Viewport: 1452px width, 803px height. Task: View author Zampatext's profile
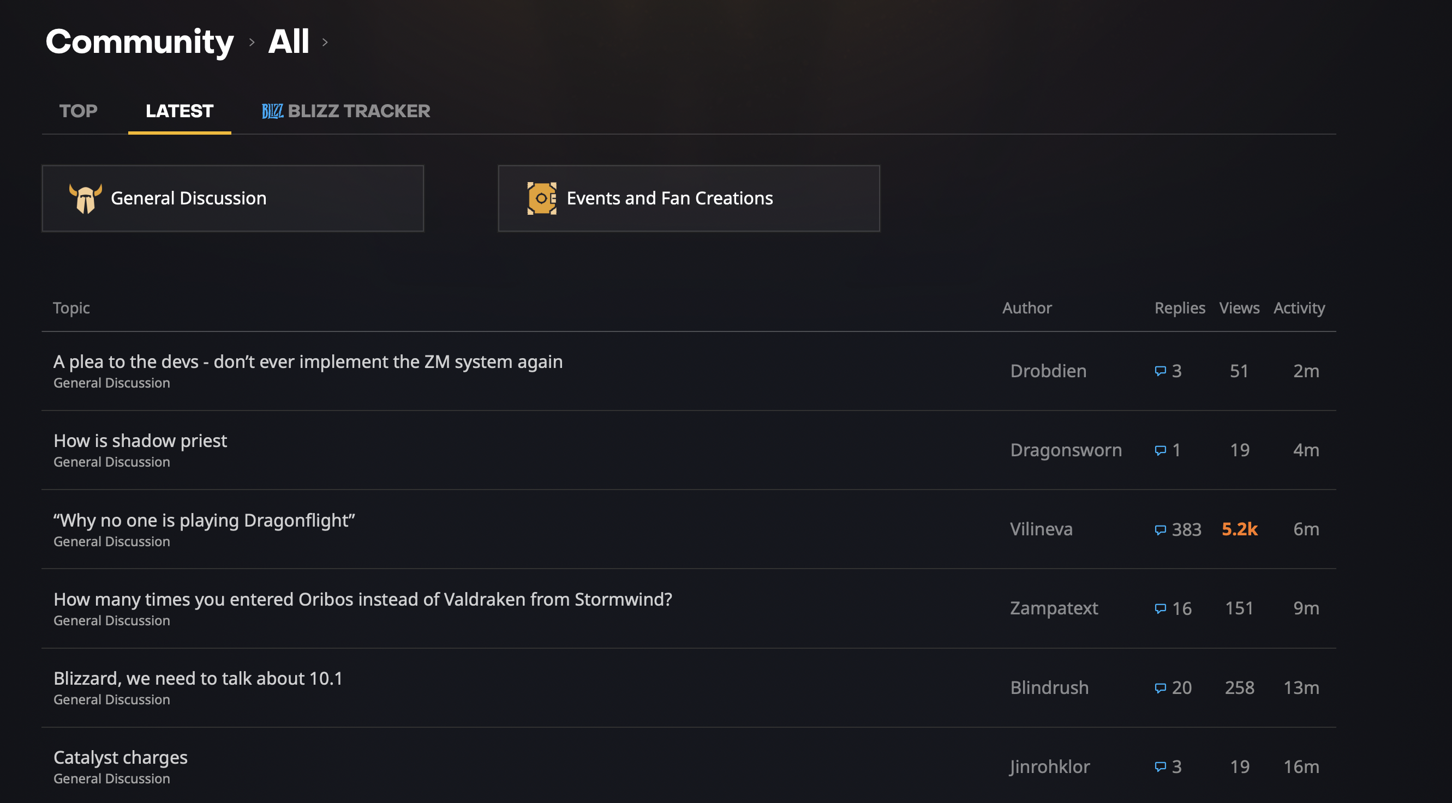[x=1054, y=608]
